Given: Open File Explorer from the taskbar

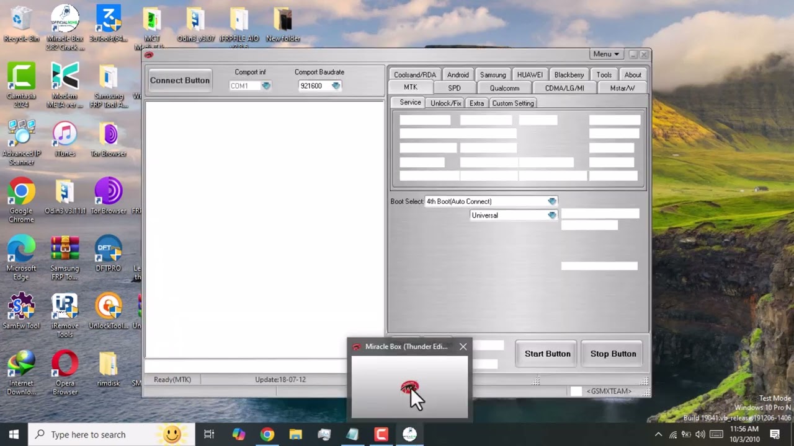Looking at the screenshot, I should (x=295, y=434).
